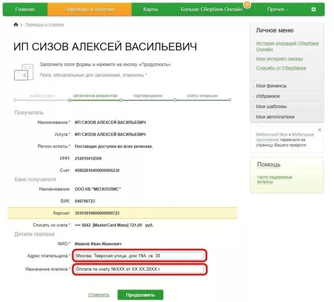Click the ФИО value Иванов Иван Иванович

[x=98, y=244]
